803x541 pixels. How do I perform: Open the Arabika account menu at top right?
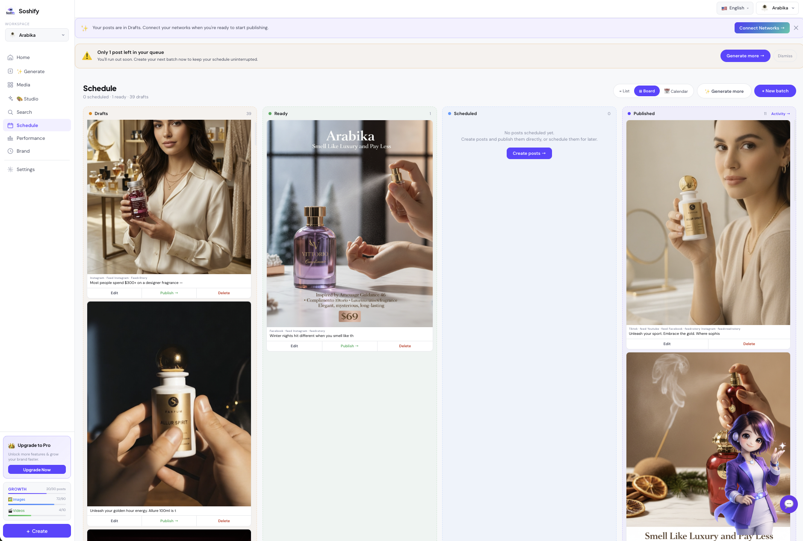pyautogui.click(x=777, y=8)
